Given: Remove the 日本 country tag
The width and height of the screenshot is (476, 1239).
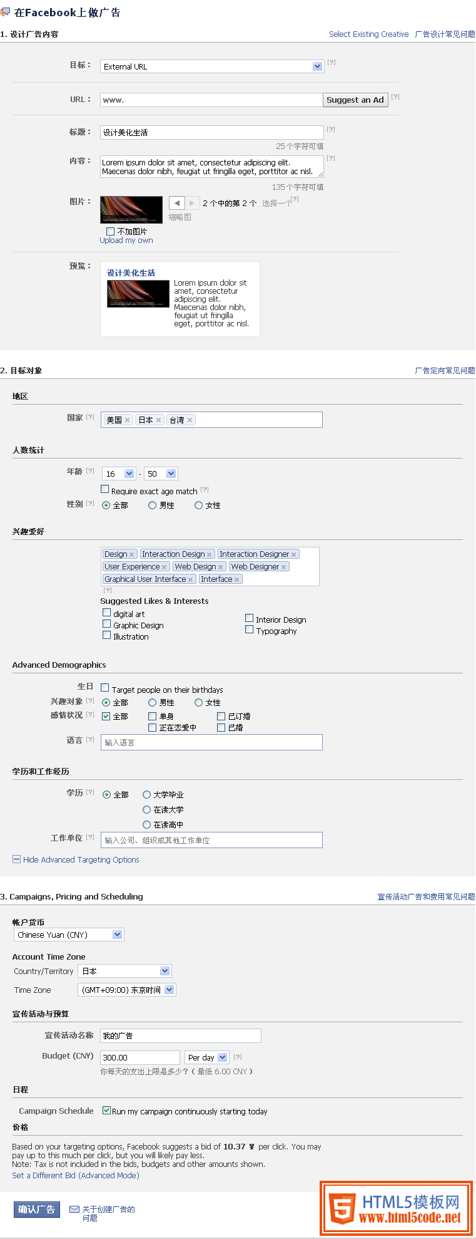Looking at the screenshot, I should point(159,420).
